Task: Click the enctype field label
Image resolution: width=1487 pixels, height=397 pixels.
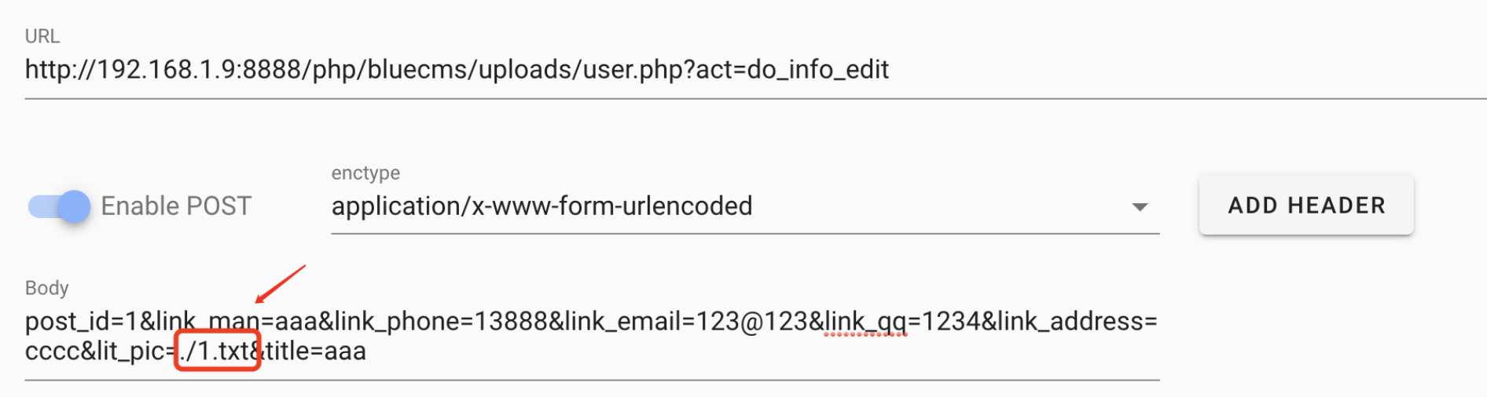Action: tap(365, 173)
